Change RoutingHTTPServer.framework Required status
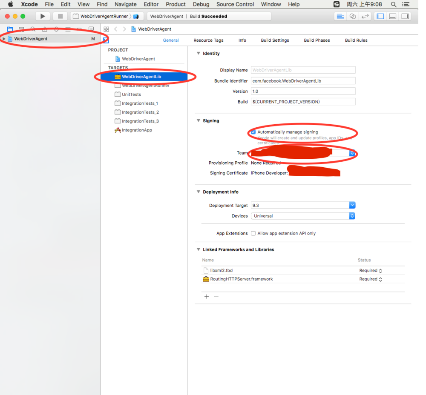Screen dimensions: 426x395 coord(371,279)
